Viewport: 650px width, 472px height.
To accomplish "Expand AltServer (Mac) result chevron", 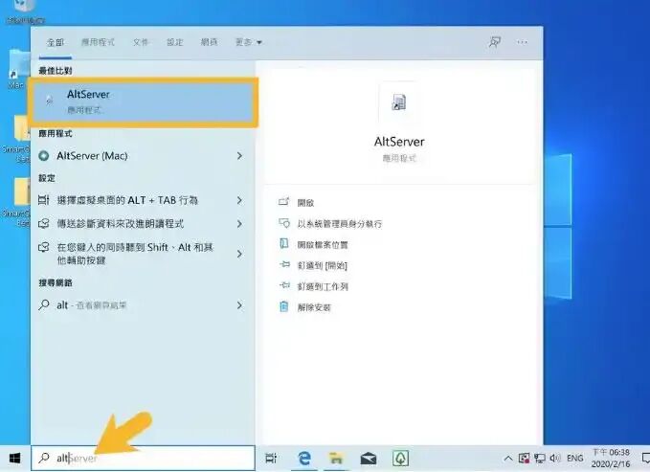I will pyautogui.click(x=239, y=156).
